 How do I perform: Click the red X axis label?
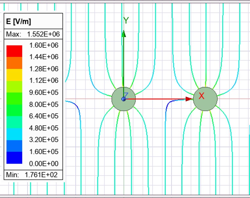coord(202,96)
